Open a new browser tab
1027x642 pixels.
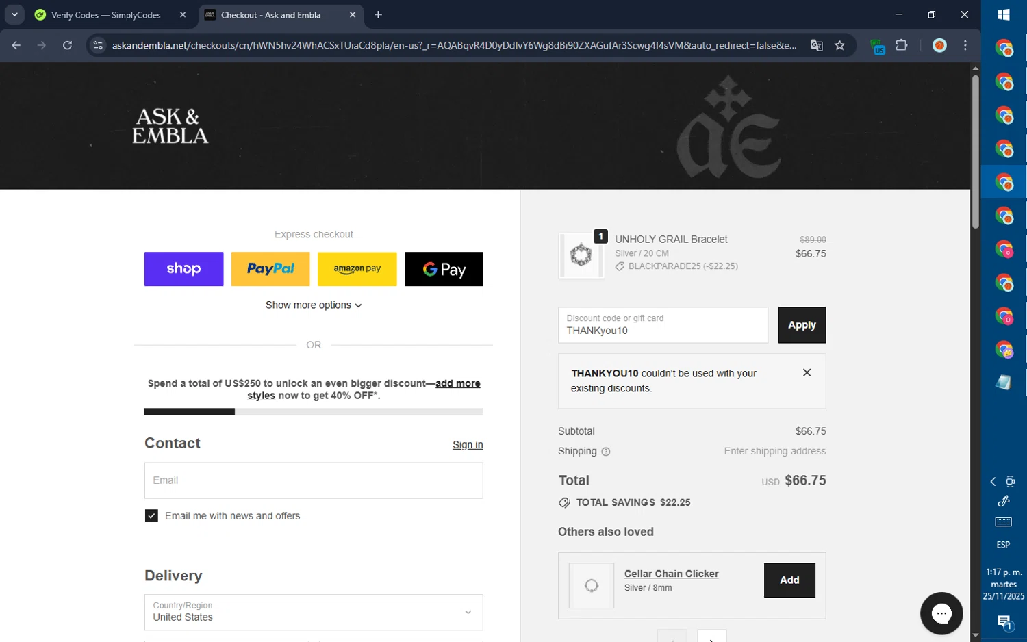point(378,14)
